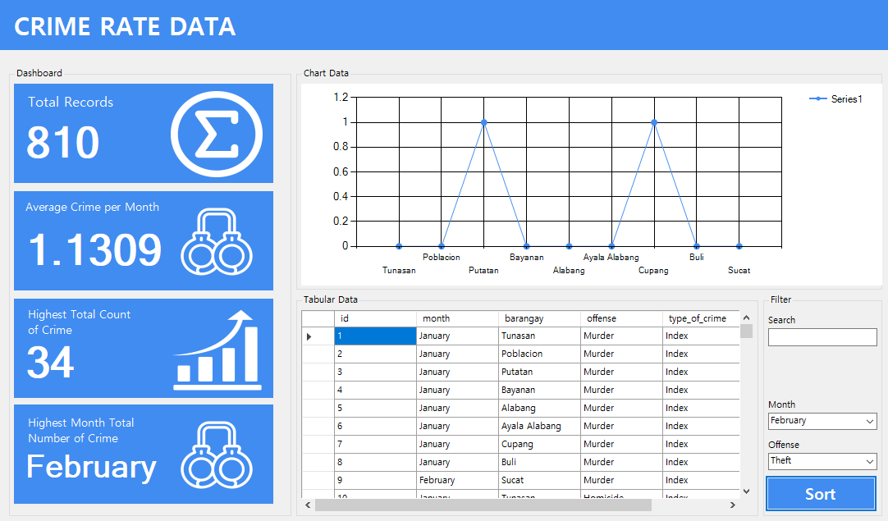Select the Sucat cell in row 9
This screenshot has width=888, height=521.
(539, 481)
